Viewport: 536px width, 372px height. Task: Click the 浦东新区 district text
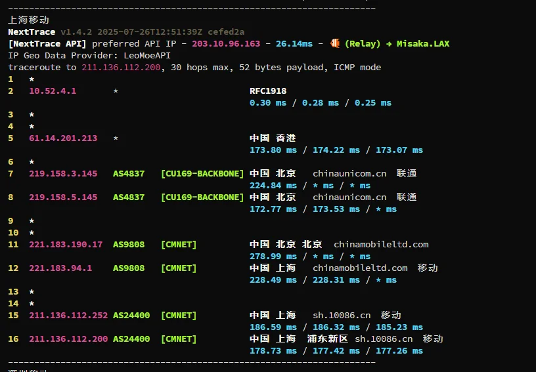click(328, 339)
